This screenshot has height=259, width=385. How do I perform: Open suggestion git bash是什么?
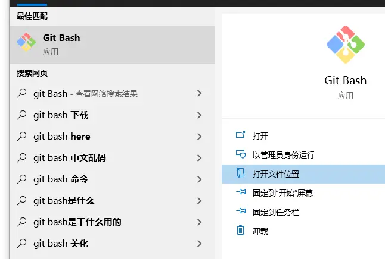[112, 201]
